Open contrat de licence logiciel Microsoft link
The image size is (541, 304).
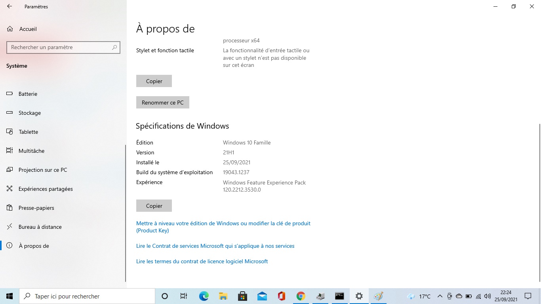pos(202,261)
